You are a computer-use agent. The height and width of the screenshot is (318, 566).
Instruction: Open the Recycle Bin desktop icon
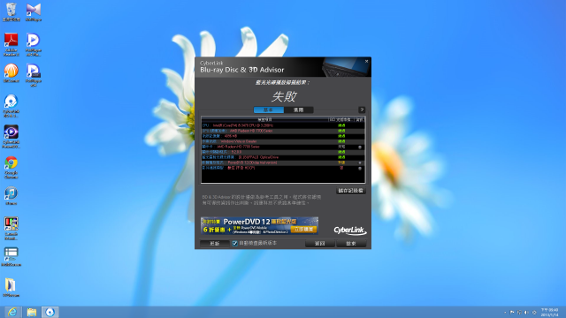(x=11, y=11)
